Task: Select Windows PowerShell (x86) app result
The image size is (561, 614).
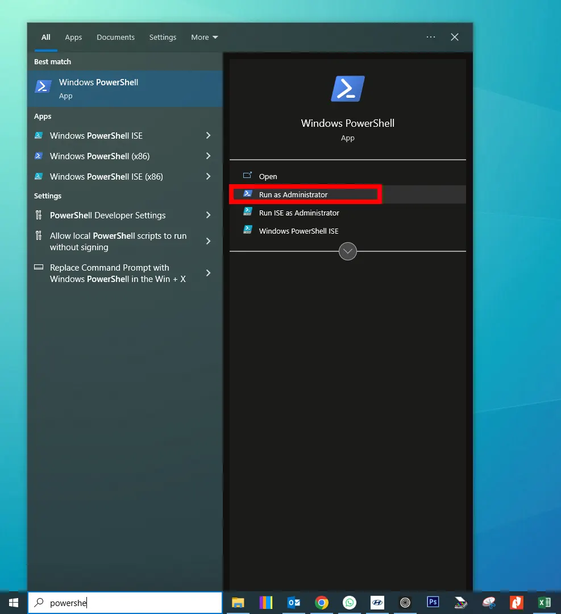Action: 125,156
